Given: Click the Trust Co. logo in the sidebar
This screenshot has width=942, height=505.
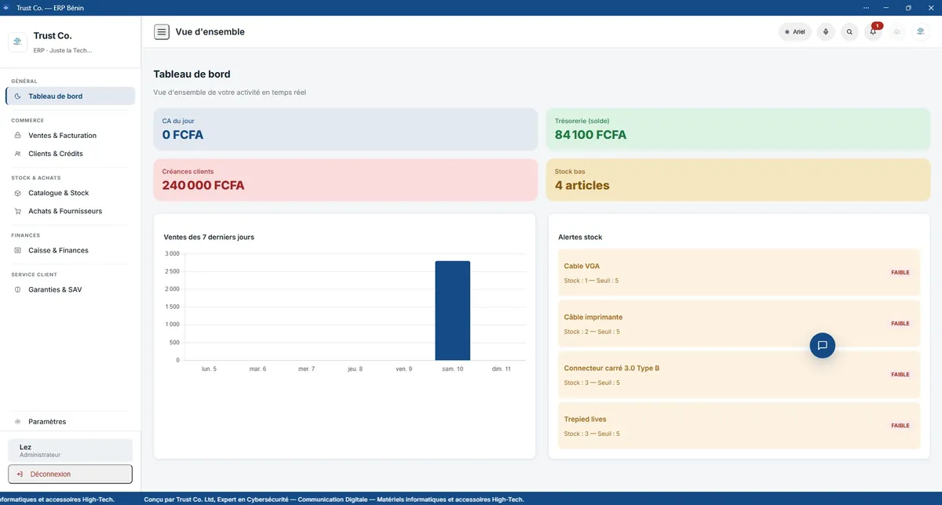Looking at the screenshot, I should 18,42.
